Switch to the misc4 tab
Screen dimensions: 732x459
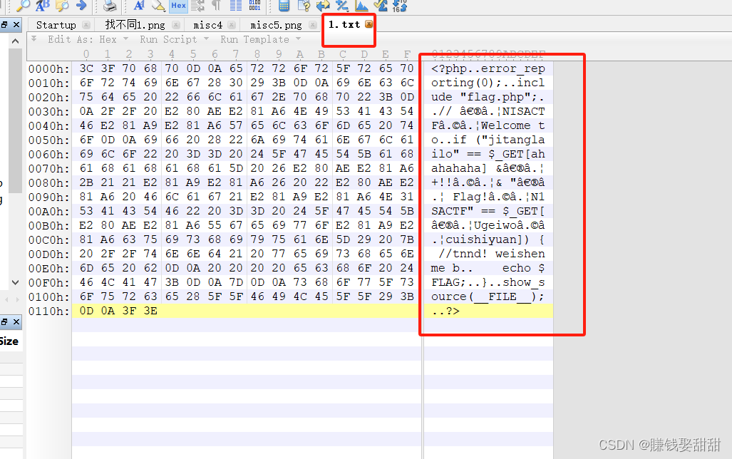[207, 25]
